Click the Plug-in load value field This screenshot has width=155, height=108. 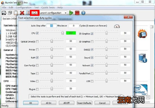pyautogui.click(x=71, y=88)
